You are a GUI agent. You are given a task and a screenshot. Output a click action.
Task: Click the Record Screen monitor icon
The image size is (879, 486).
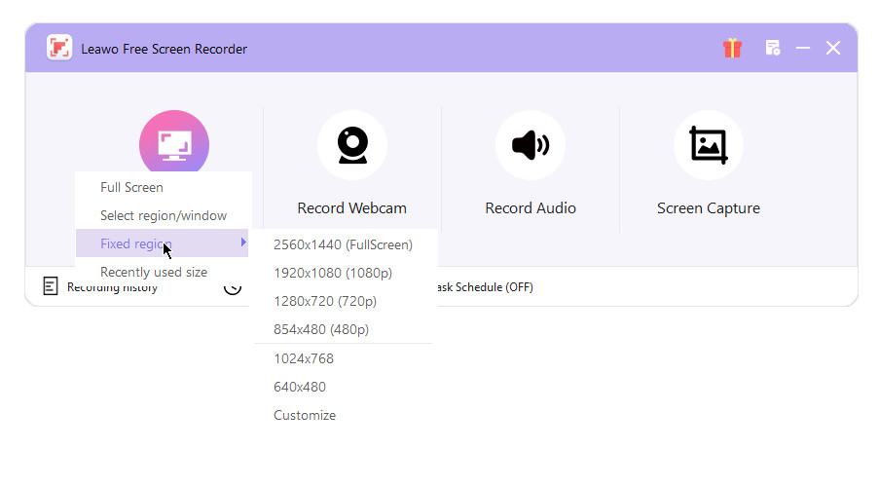[x=174, y=143]
